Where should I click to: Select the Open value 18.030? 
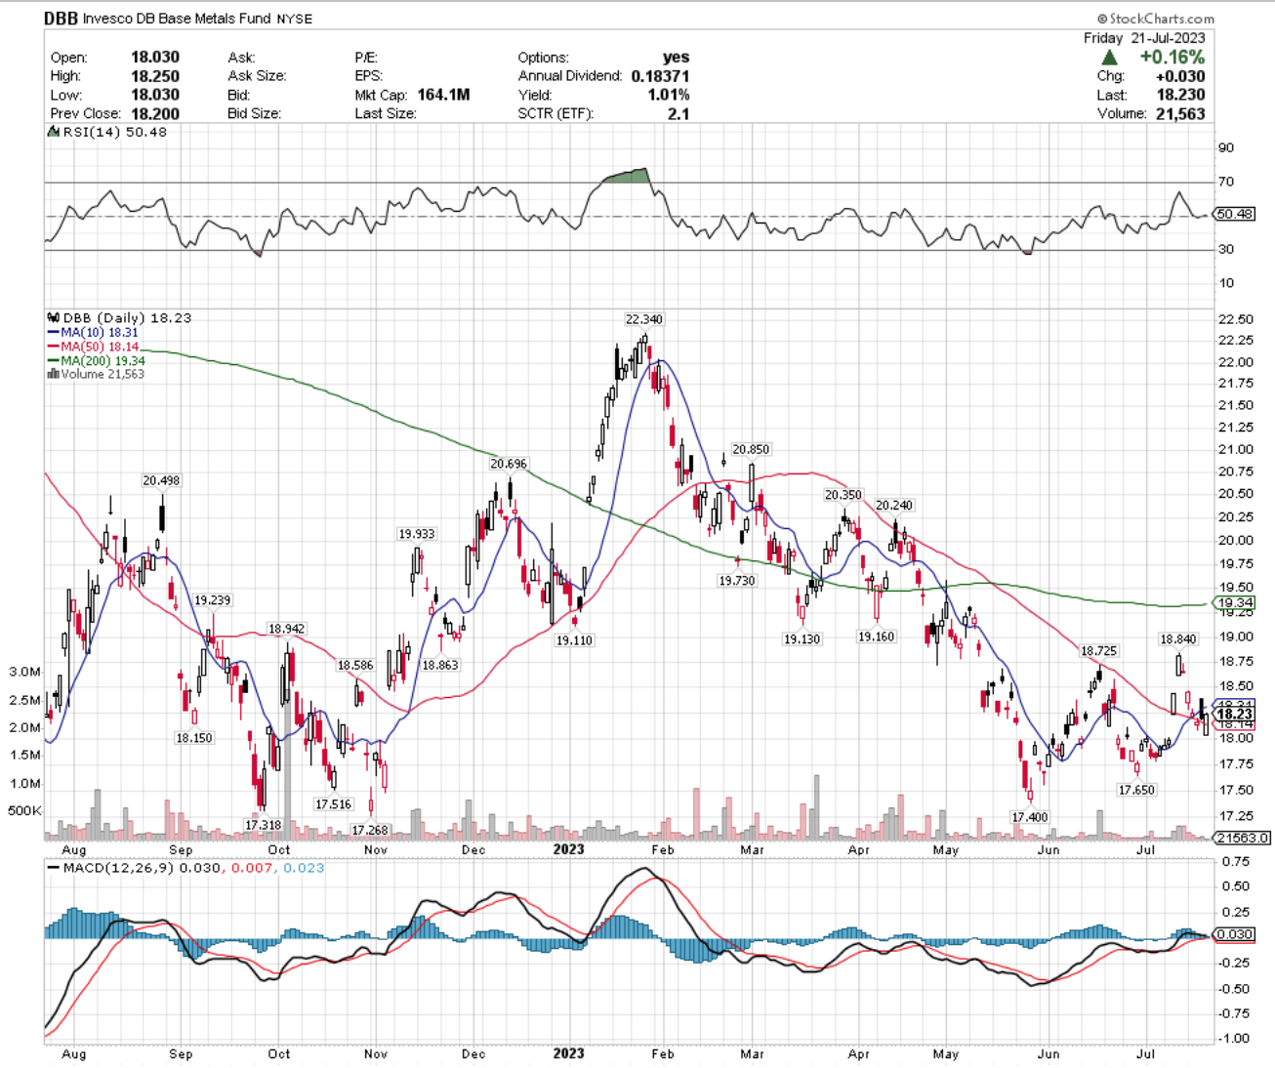[x=155, y=58]
